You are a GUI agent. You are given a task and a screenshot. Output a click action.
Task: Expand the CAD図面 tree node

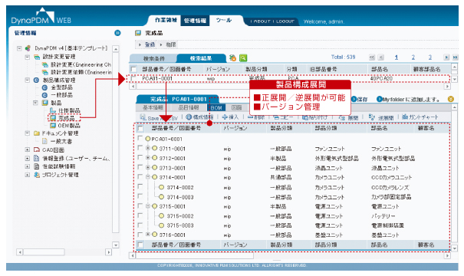pos(27,149)
